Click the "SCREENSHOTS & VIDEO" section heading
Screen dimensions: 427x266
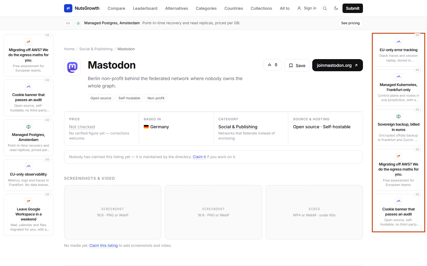click(90, 179)
